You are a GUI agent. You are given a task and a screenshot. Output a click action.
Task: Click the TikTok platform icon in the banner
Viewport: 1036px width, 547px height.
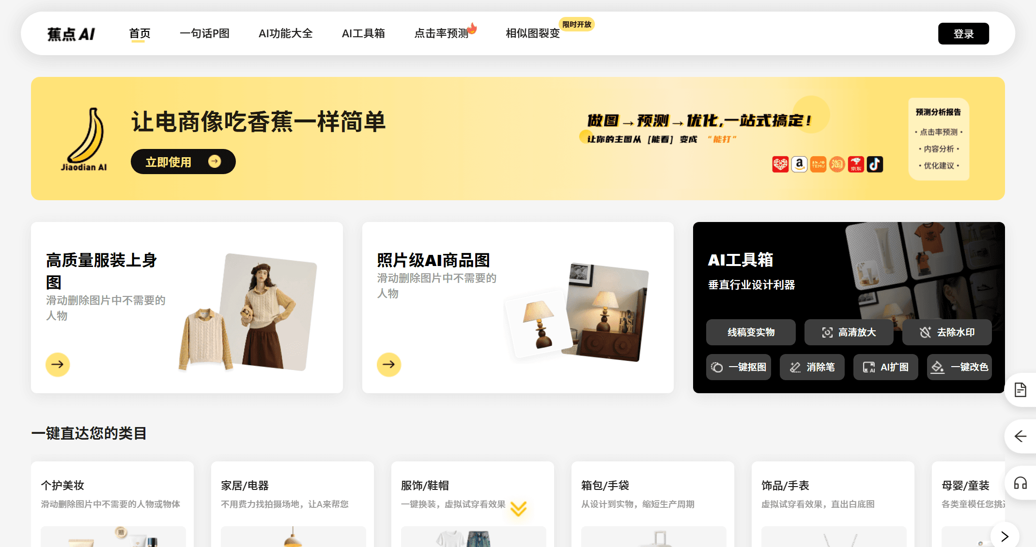click(875, 164)
